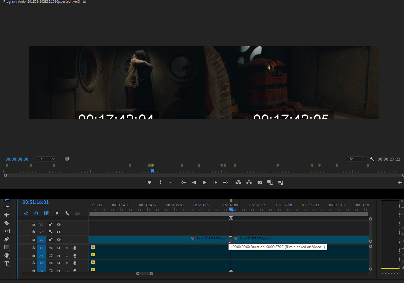The height and width of the screenshot is (283, 404).
Task: Click the rightmost marker on Program monitor ruler
Action: (368, 165)
